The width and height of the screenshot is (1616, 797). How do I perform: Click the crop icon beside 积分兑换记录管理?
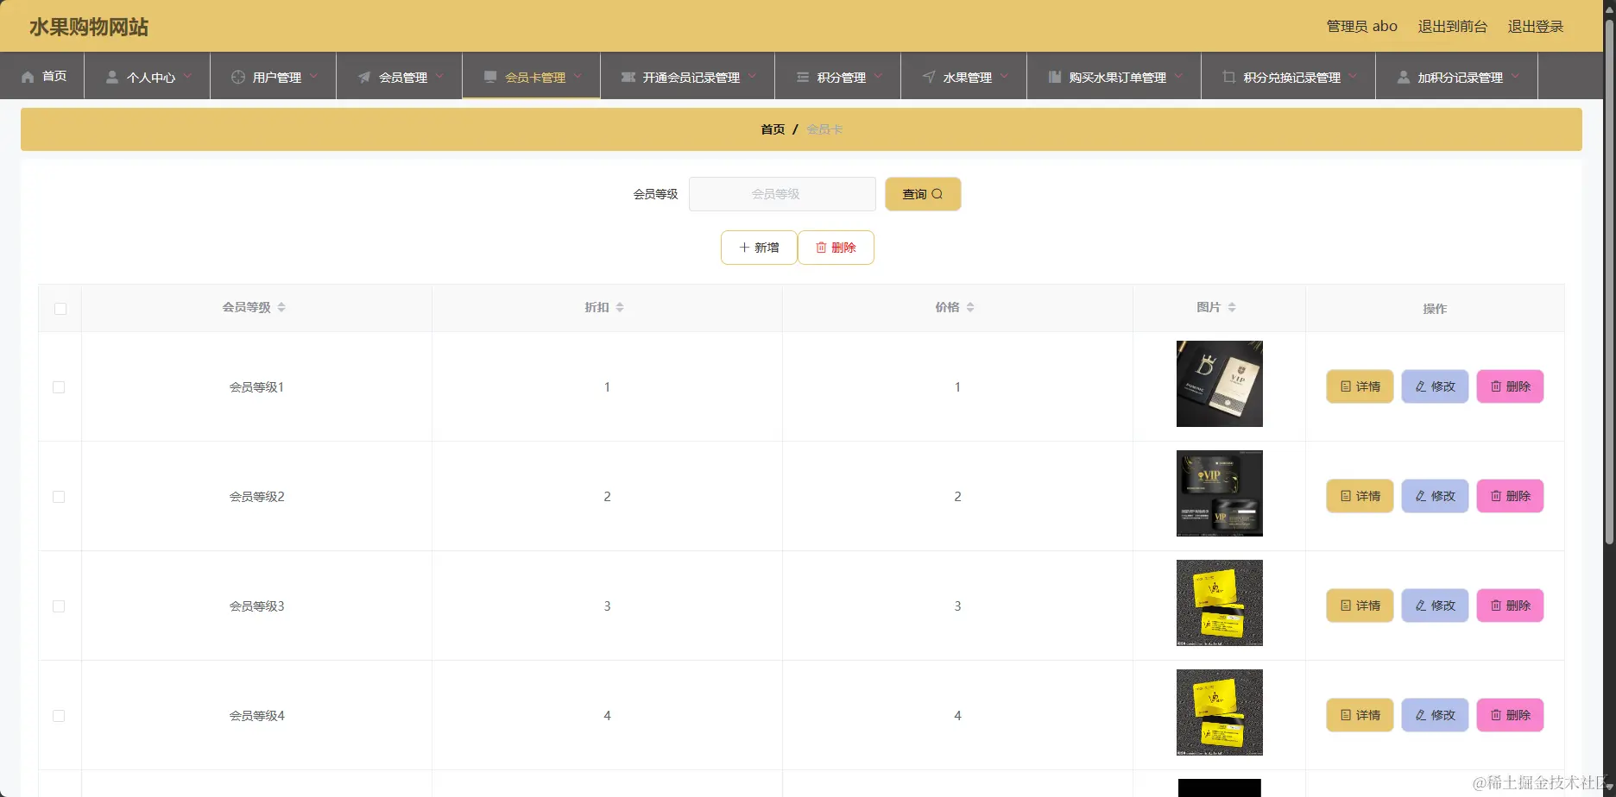pyautogui.click(x=1229, y=77)
